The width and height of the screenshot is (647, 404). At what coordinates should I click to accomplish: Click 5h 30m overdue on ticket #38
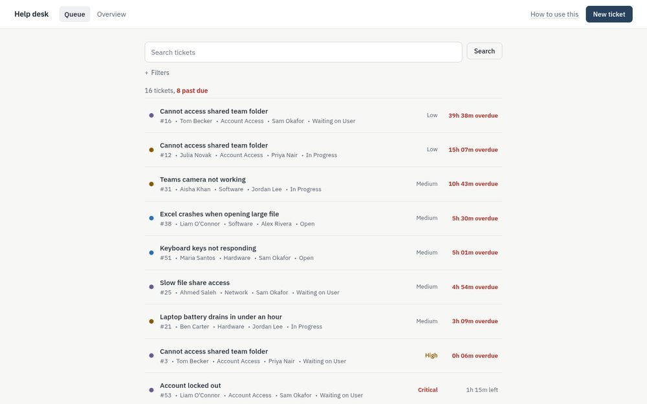474,218
